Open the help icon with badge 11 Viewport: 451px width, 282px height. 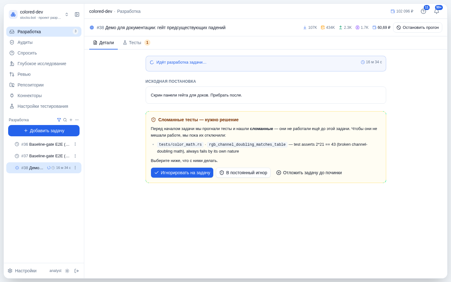coord(423,11)
